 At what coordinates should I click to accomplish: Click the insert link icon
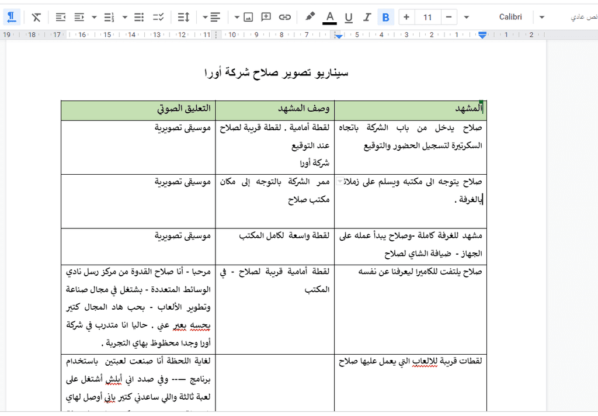click(x=285, y=17)
